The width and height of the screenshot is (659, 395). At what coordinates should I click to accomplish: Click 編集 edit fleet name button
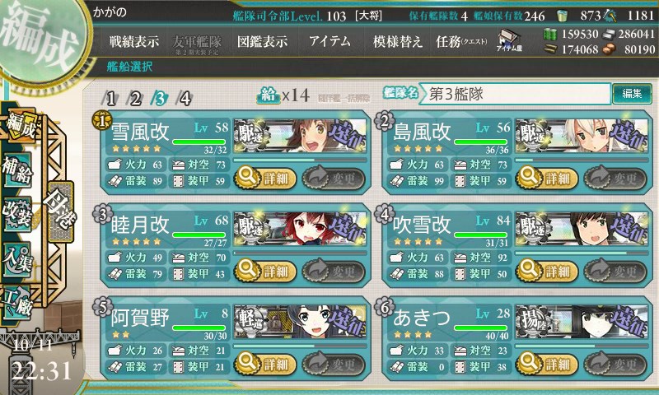coord(632,94)
